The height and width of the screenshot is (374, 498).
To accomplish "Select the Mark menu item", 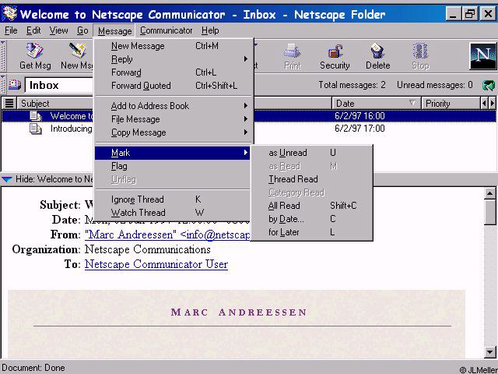I will (x=173, y=153).
